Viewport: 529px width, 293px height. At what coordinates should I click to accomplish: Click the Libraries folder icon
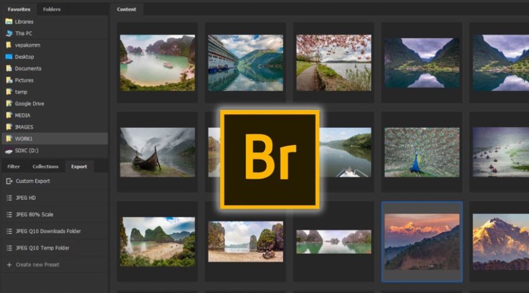click(9, 22)
